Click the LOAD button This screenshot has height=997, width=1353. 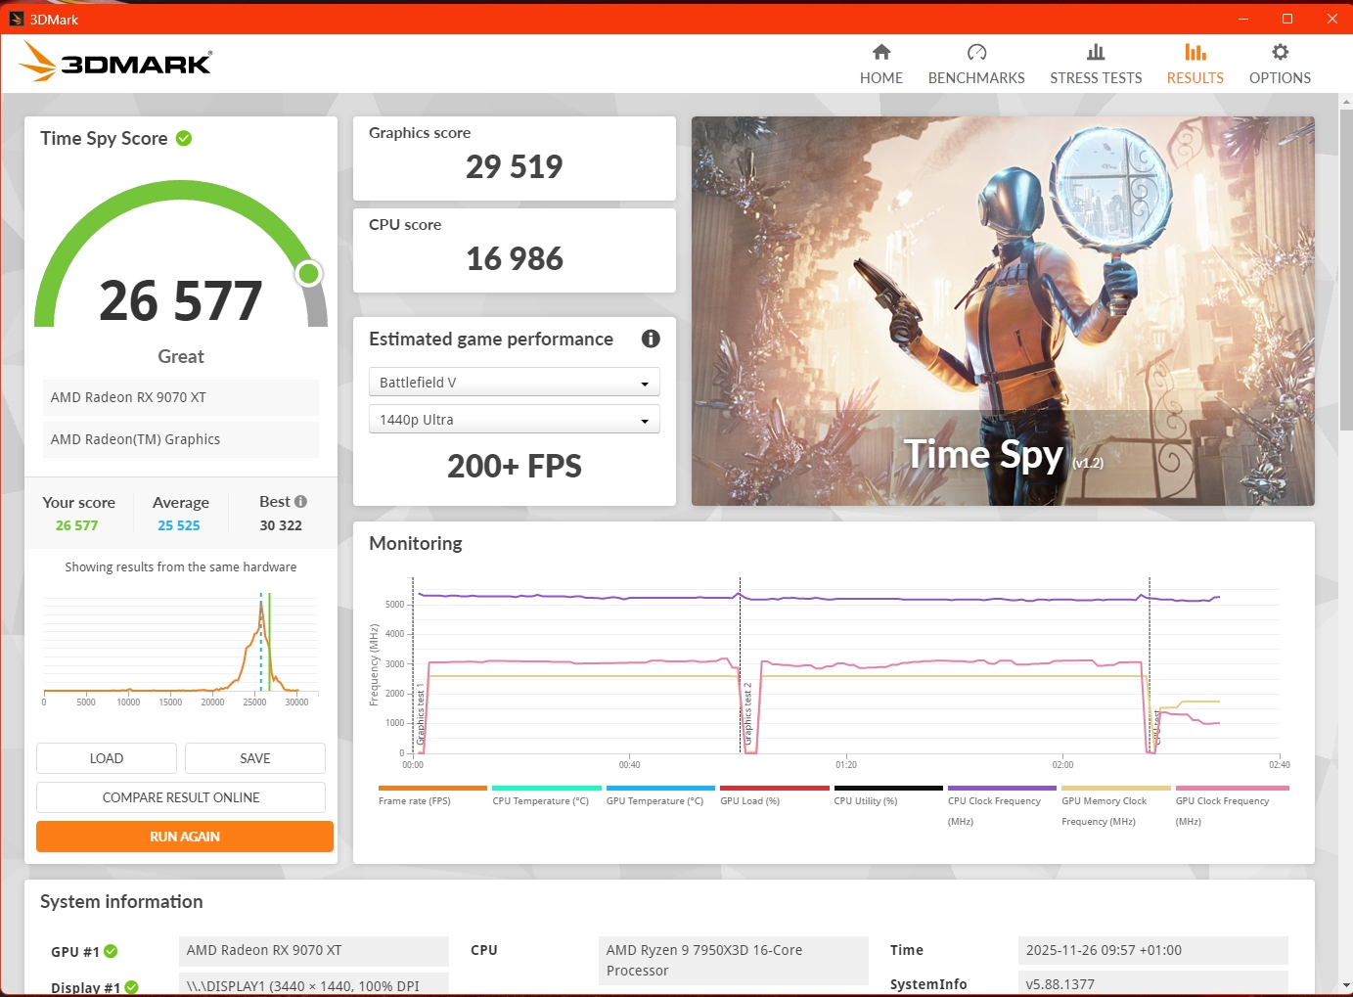107,758
